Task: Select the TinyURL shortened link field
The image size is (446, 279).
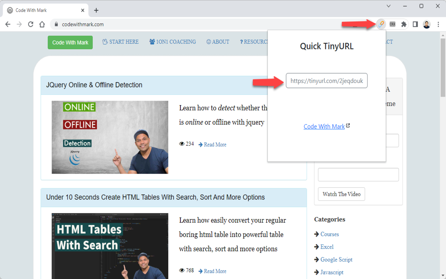Action: click(x=326, y=81)
